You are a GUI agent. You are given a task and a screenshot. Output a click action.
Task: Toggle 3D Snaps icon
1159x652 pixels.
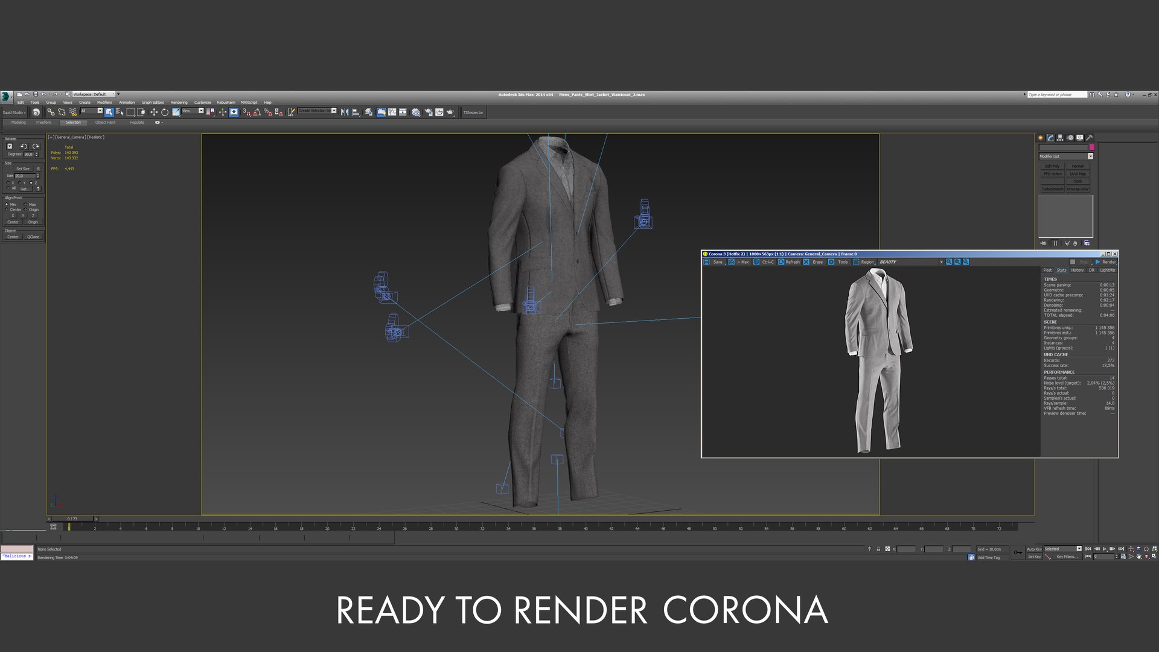[246, 112]
